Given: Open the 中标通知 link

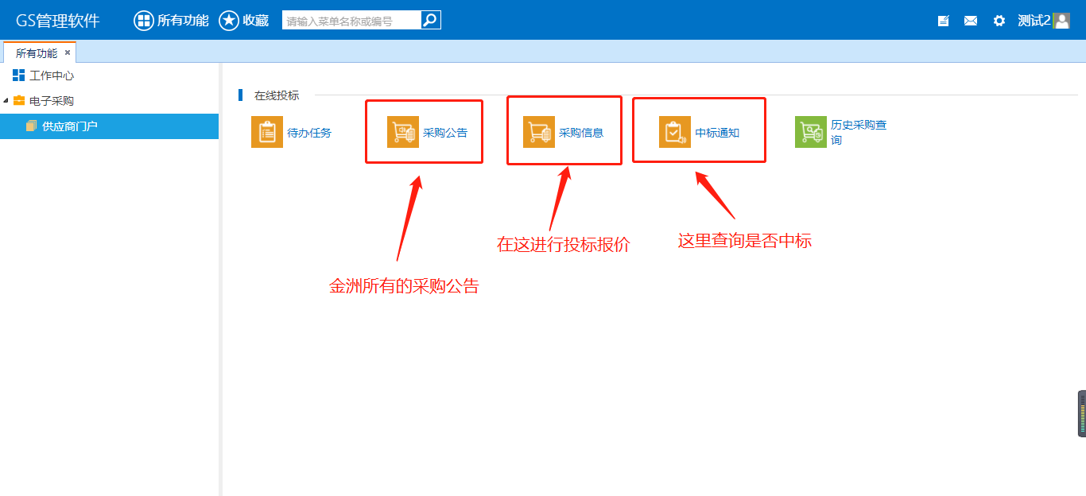Looking at the screenshot, I should [x=717, y=133].
